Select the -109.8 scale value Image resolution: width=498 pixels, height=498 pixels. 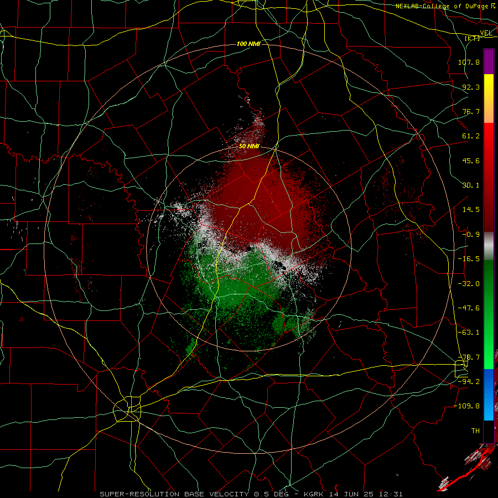[466, 406]
